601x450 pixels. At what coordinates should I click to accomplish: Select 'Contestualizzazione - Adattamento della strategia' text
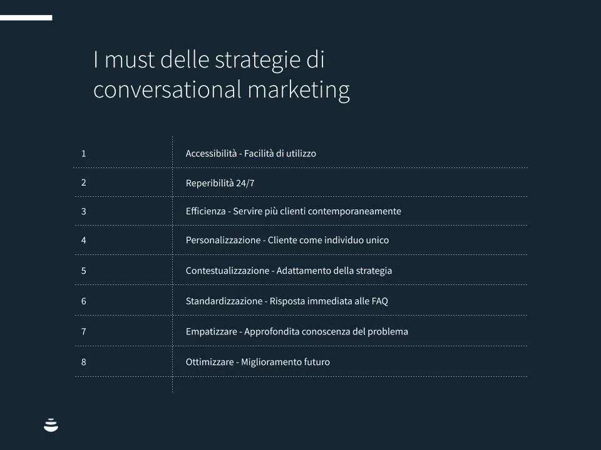[x=289, y=271]
